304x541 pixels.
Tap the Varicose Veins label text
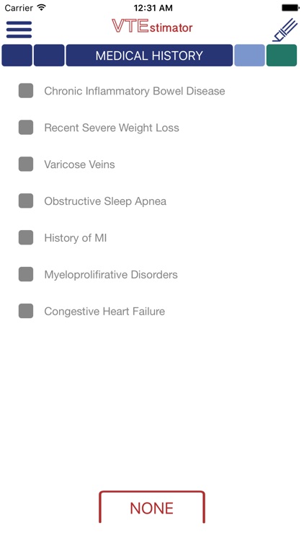[80, 164]
